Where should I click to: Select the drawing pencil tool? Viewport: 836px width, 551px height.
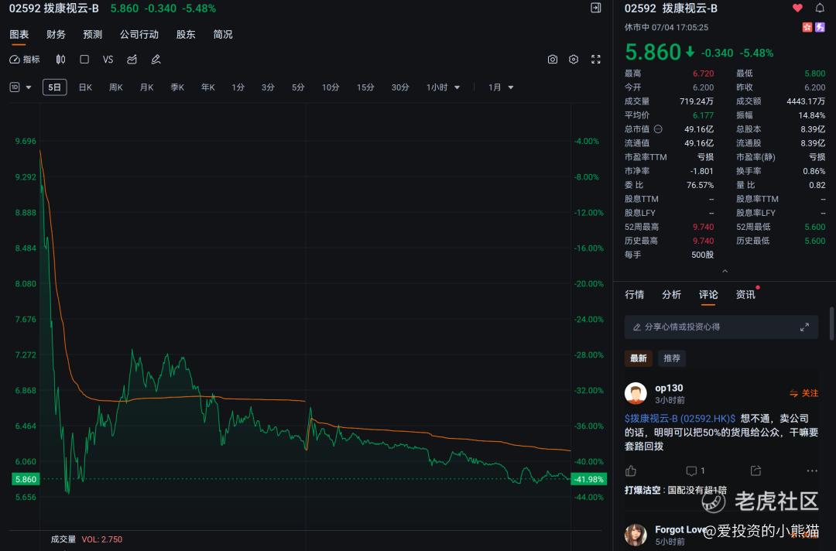click(156, 59)
